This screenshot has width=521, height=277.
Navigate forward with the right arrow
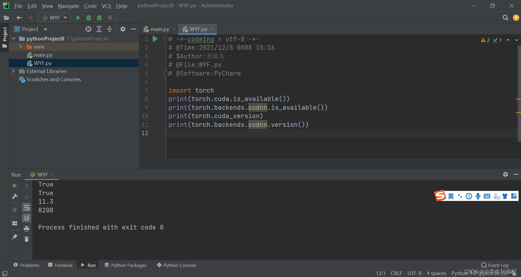pos(30,18)
